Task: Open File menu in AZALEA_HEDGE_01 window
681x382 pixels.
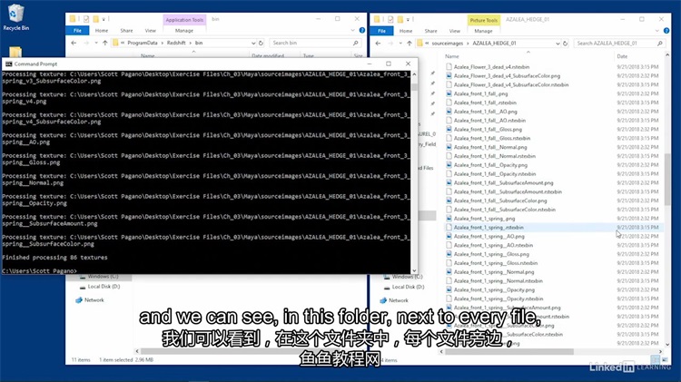Action: 381,31
